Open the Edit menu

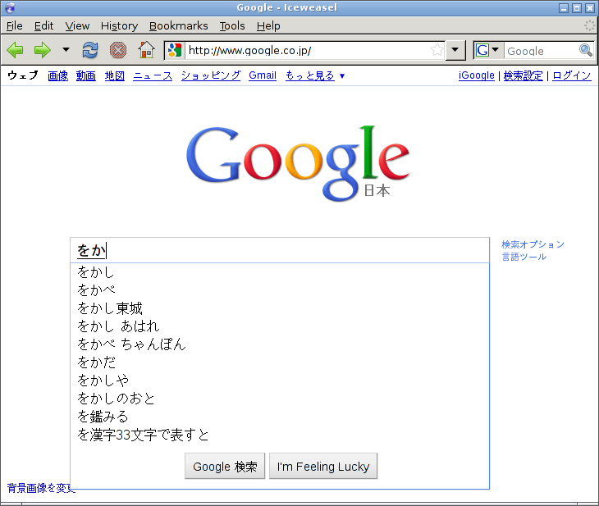click(44, 26)
